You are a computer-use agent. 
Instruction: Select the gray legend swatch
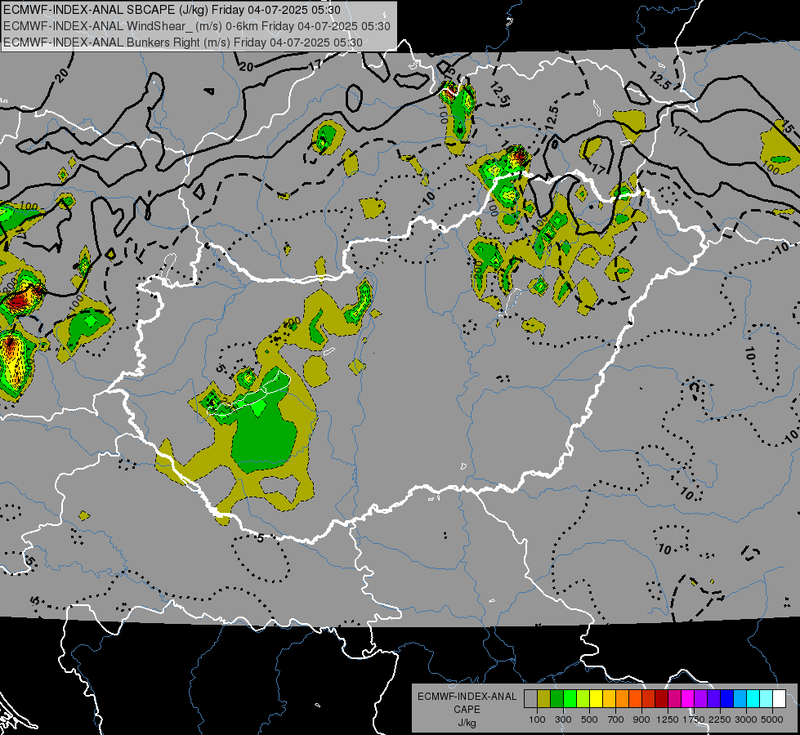click(530, 699)
